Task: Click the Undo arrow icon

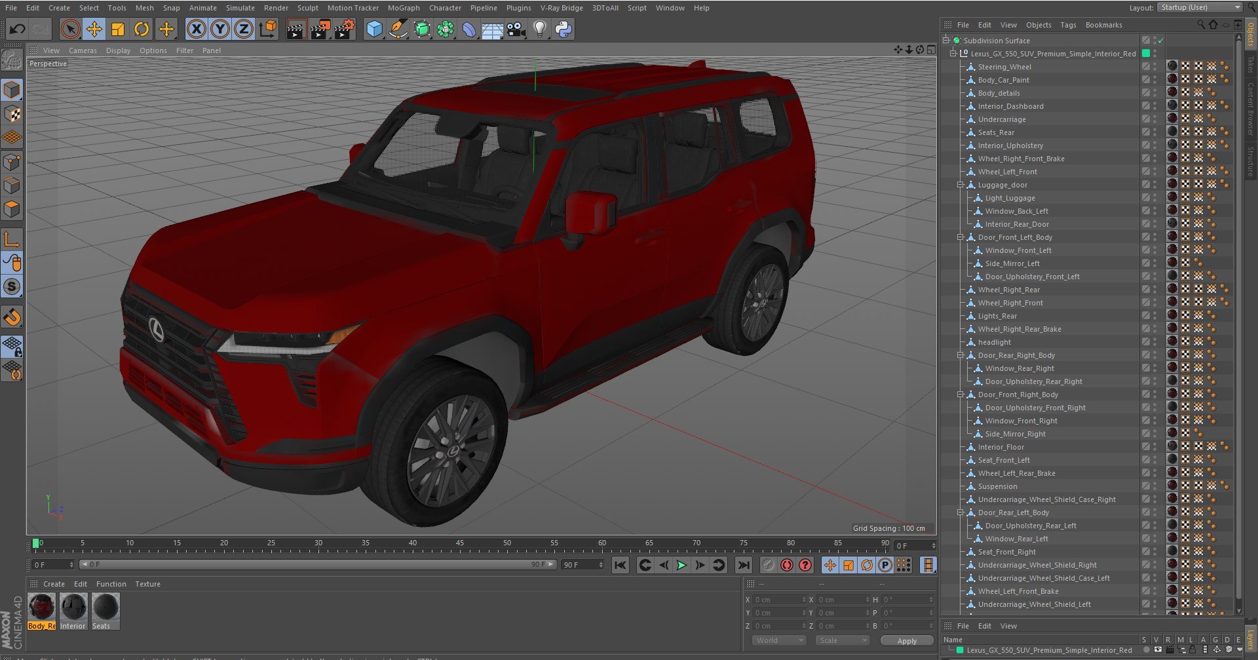Action: click(x=18, y=29)
